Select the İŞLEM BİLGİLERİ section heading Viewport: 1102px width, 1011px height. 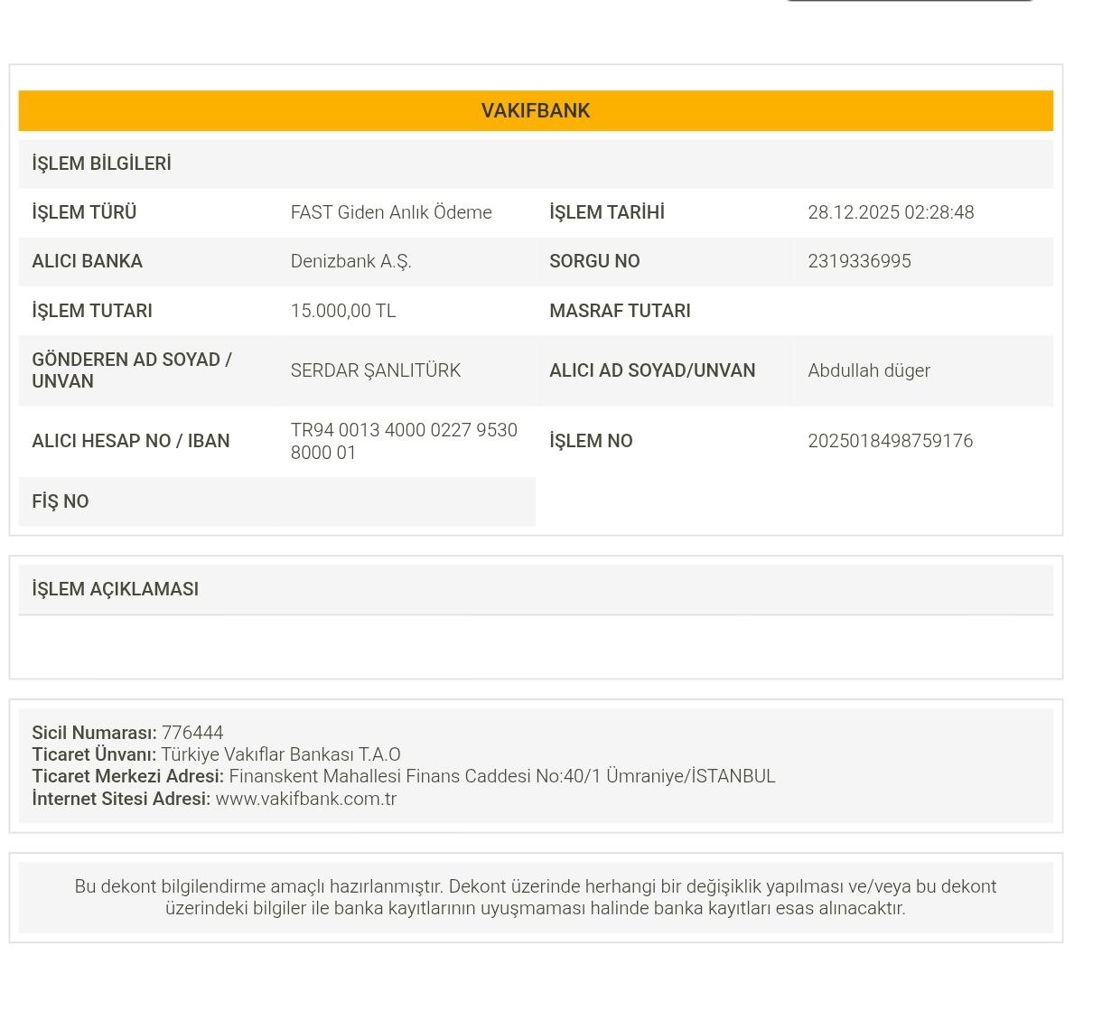pyautogui.click(x=101, y=164)
